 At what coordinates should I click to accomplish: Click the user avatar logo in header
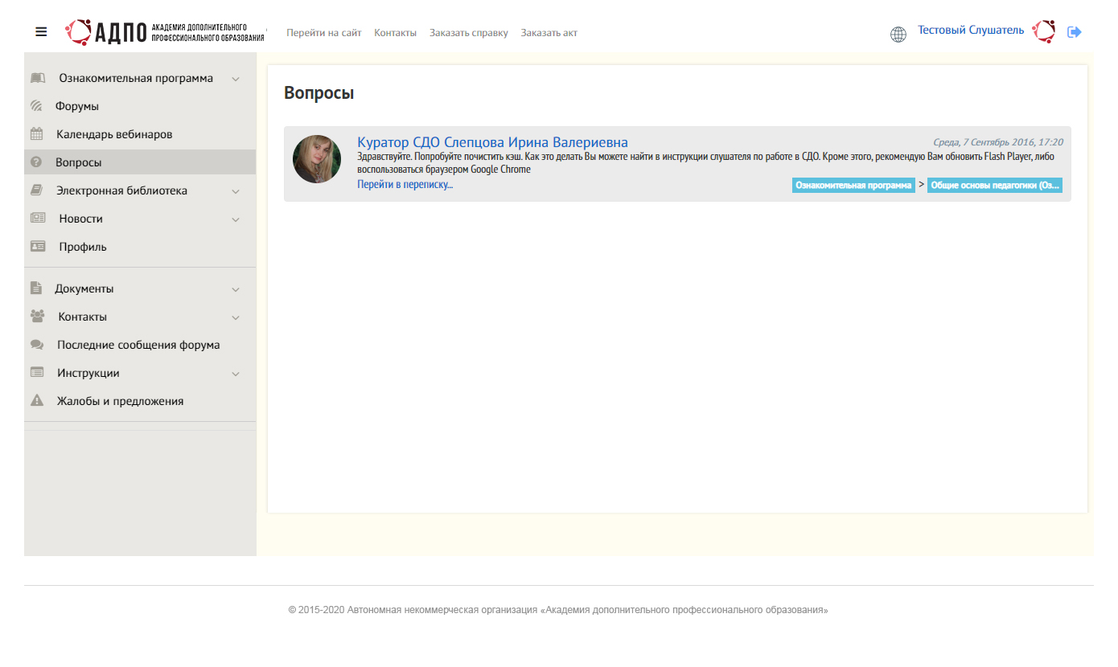pyautogui.click(x=1044, y=31)
